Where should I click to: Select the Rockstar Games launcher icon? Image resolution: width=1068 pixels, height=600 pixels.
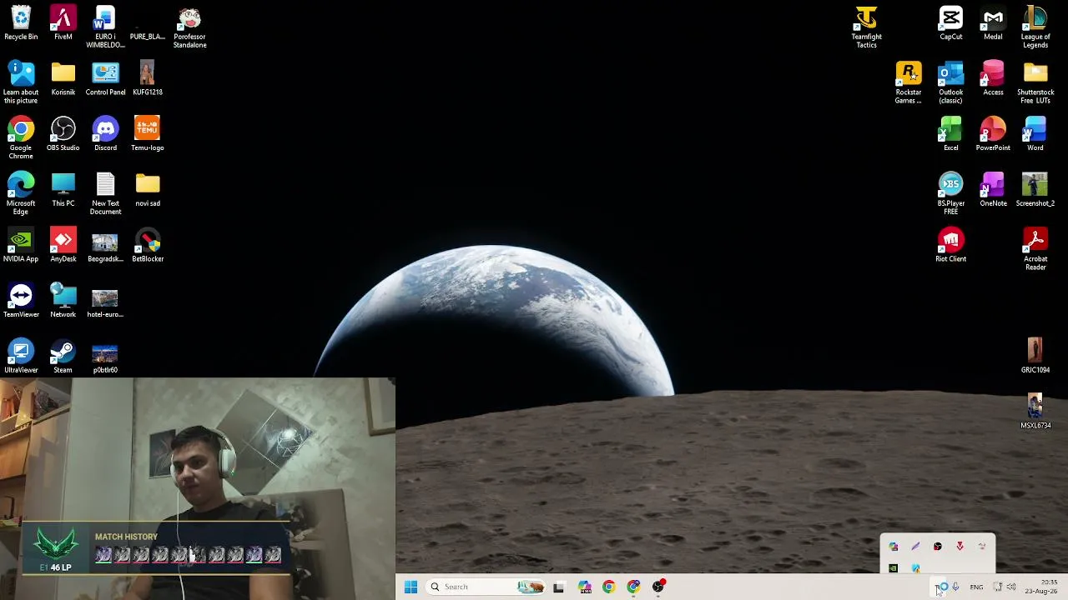(x=908, y=83)
